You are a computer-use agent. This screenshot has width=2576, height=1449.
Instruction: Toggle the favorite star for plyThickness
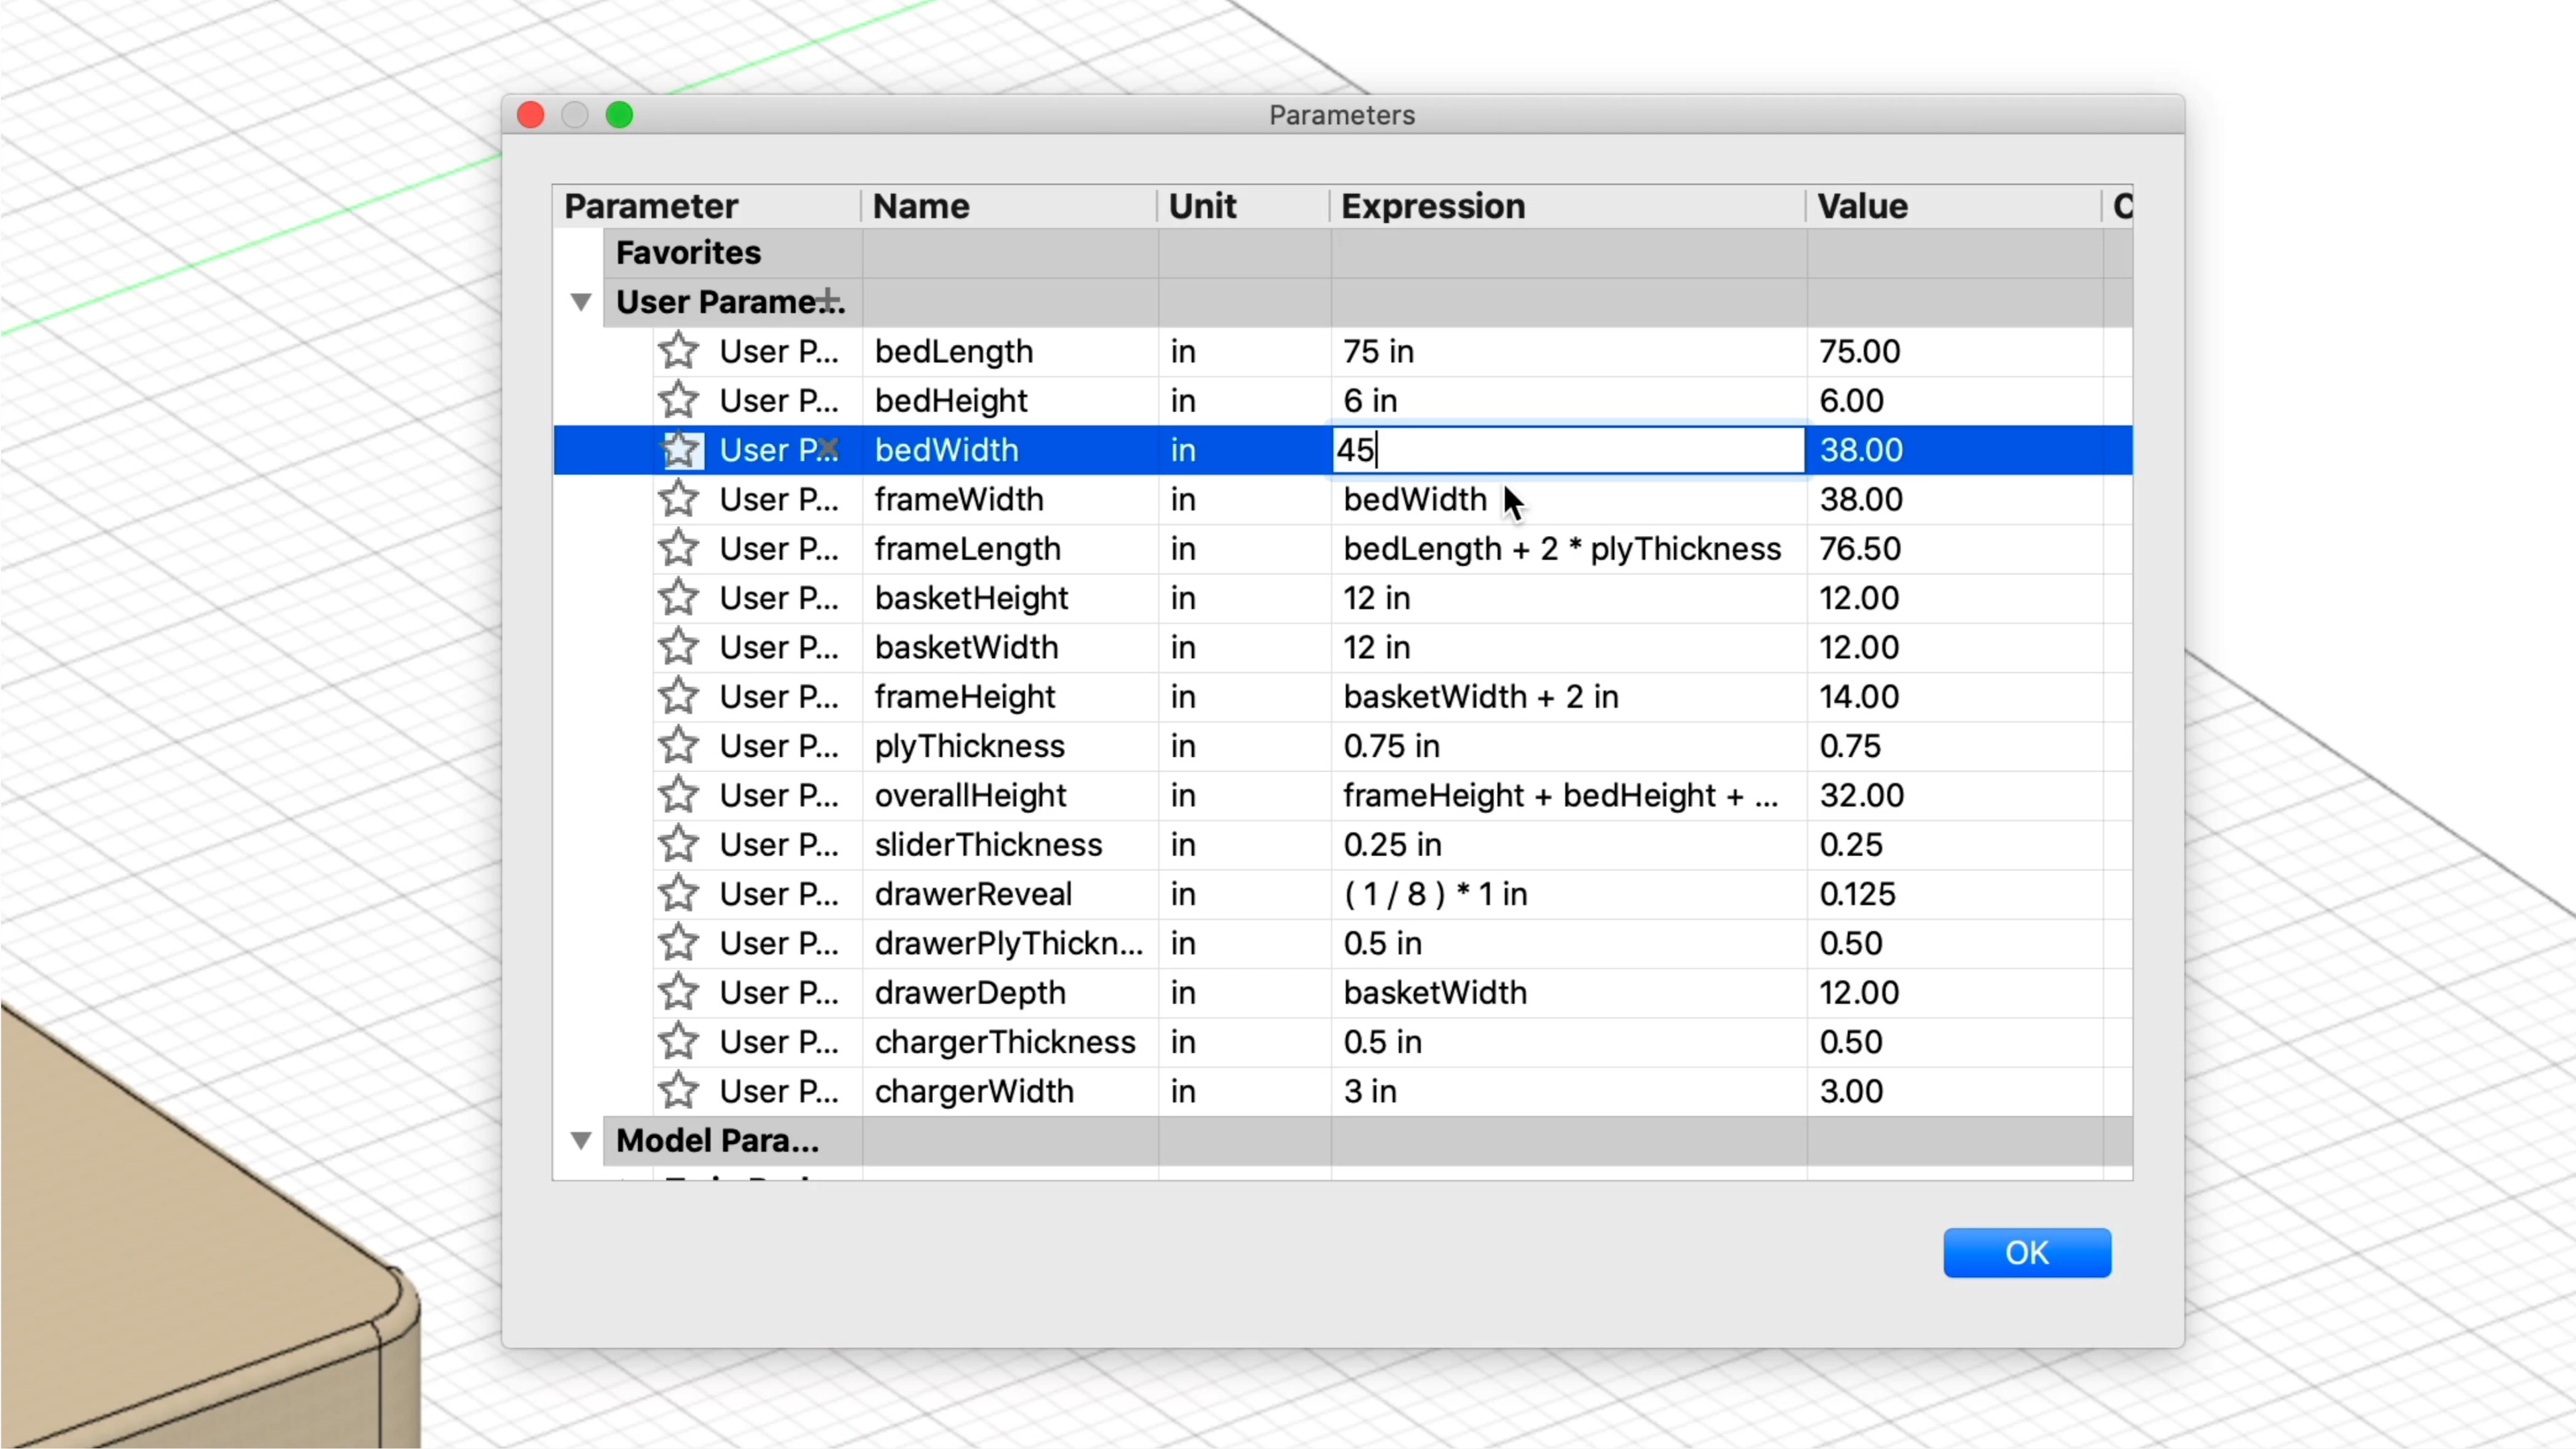point(679,746)
